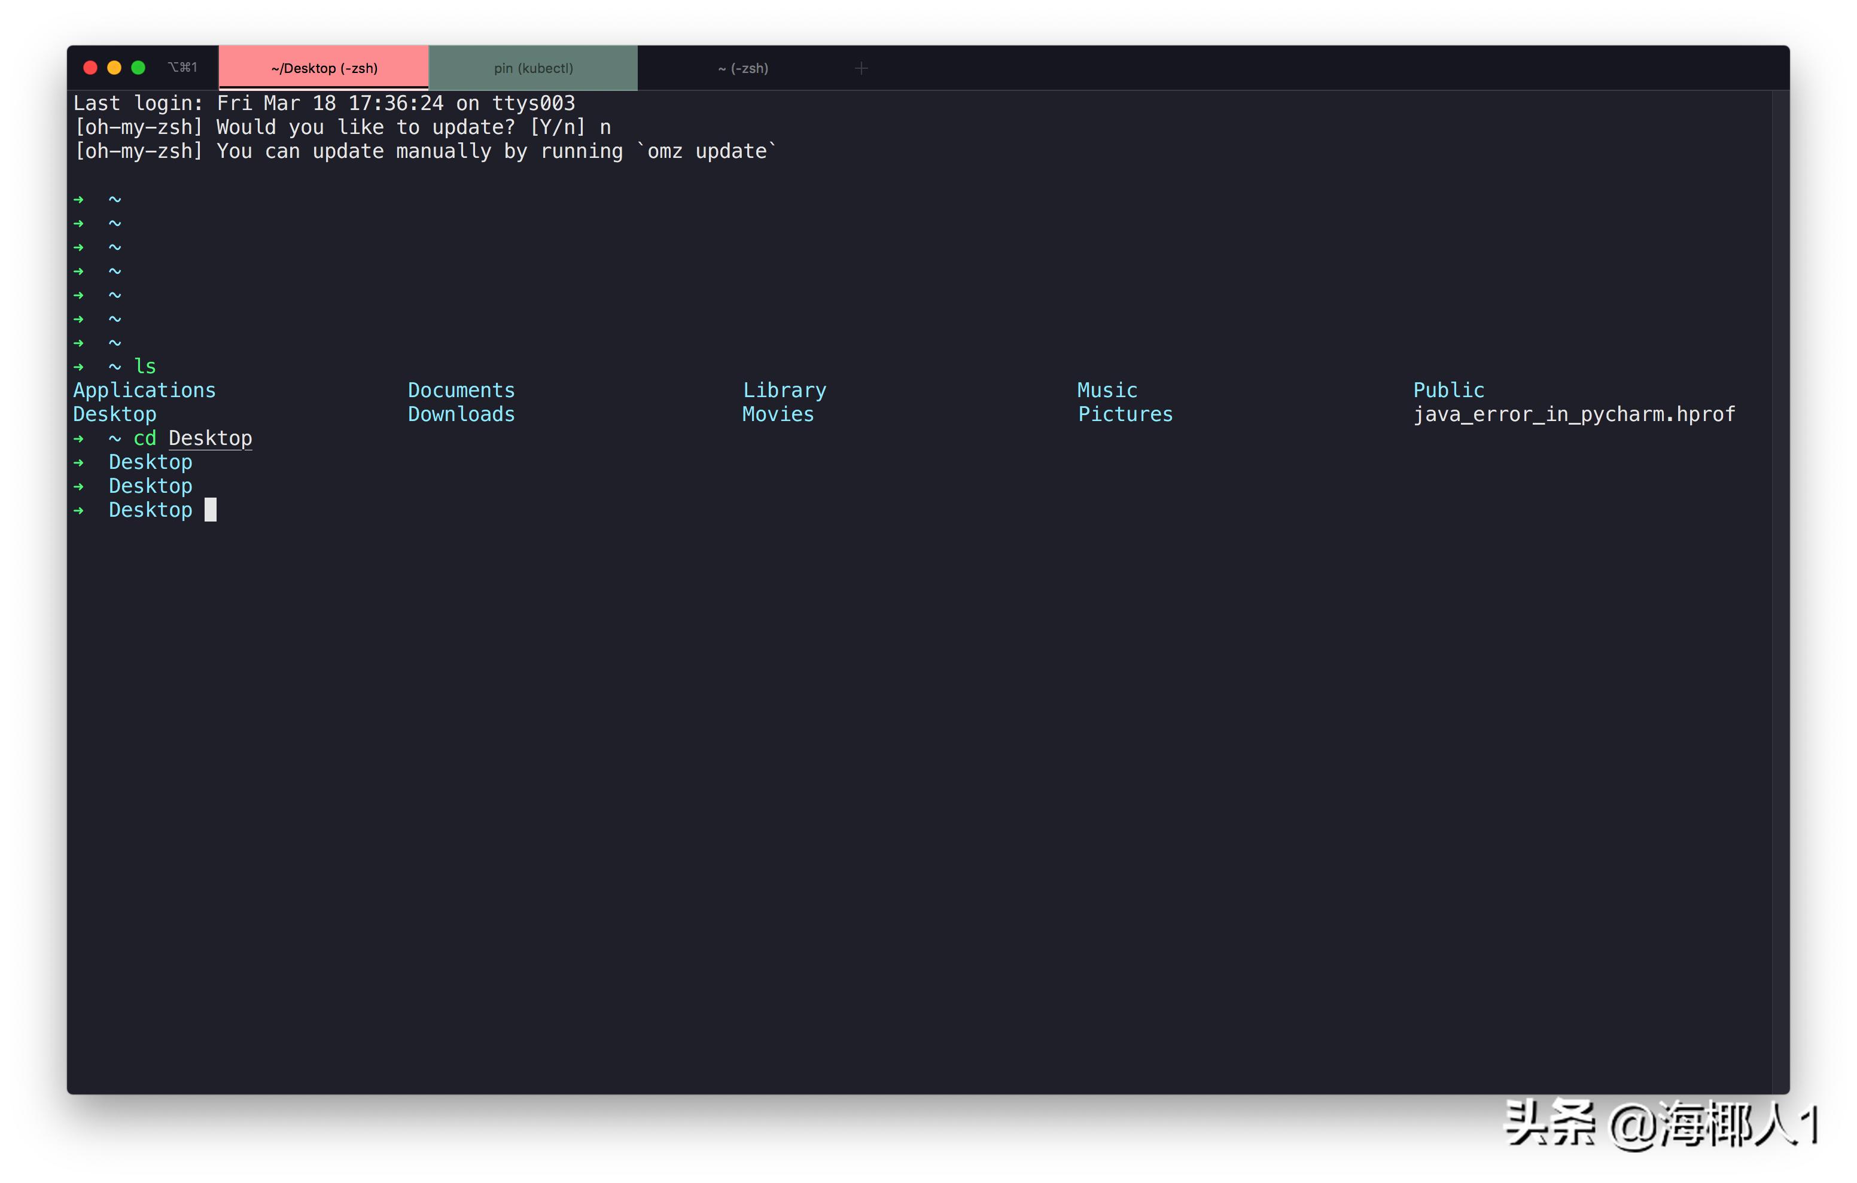1857x1183 pixels.
Task: Click the Library directory name
Action: [784, 390]
